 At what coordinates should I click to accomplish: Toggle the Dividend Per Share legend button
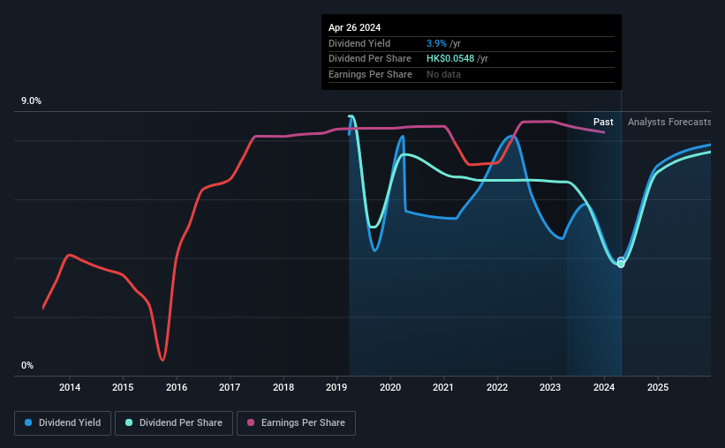(x=174, y=423)
